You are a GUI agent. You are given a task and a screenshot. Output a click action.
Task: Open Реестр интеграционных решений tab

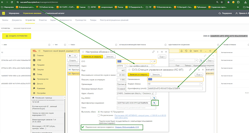(x=114, y=20)
